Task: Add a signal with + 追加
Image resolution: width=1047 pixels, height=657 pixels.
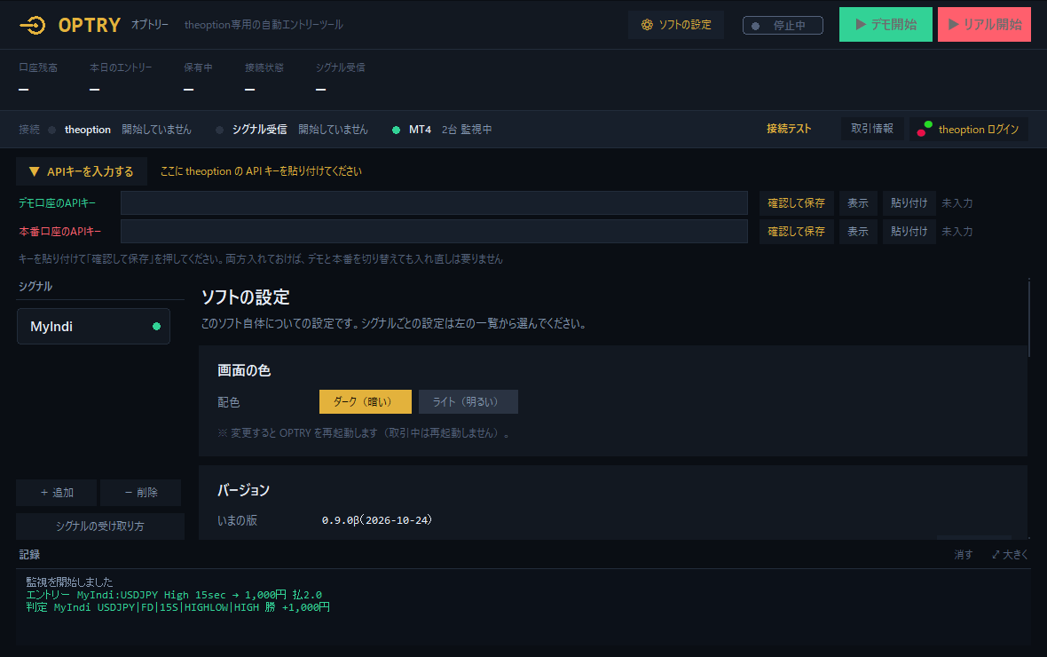Action: [x=57, y=493]
